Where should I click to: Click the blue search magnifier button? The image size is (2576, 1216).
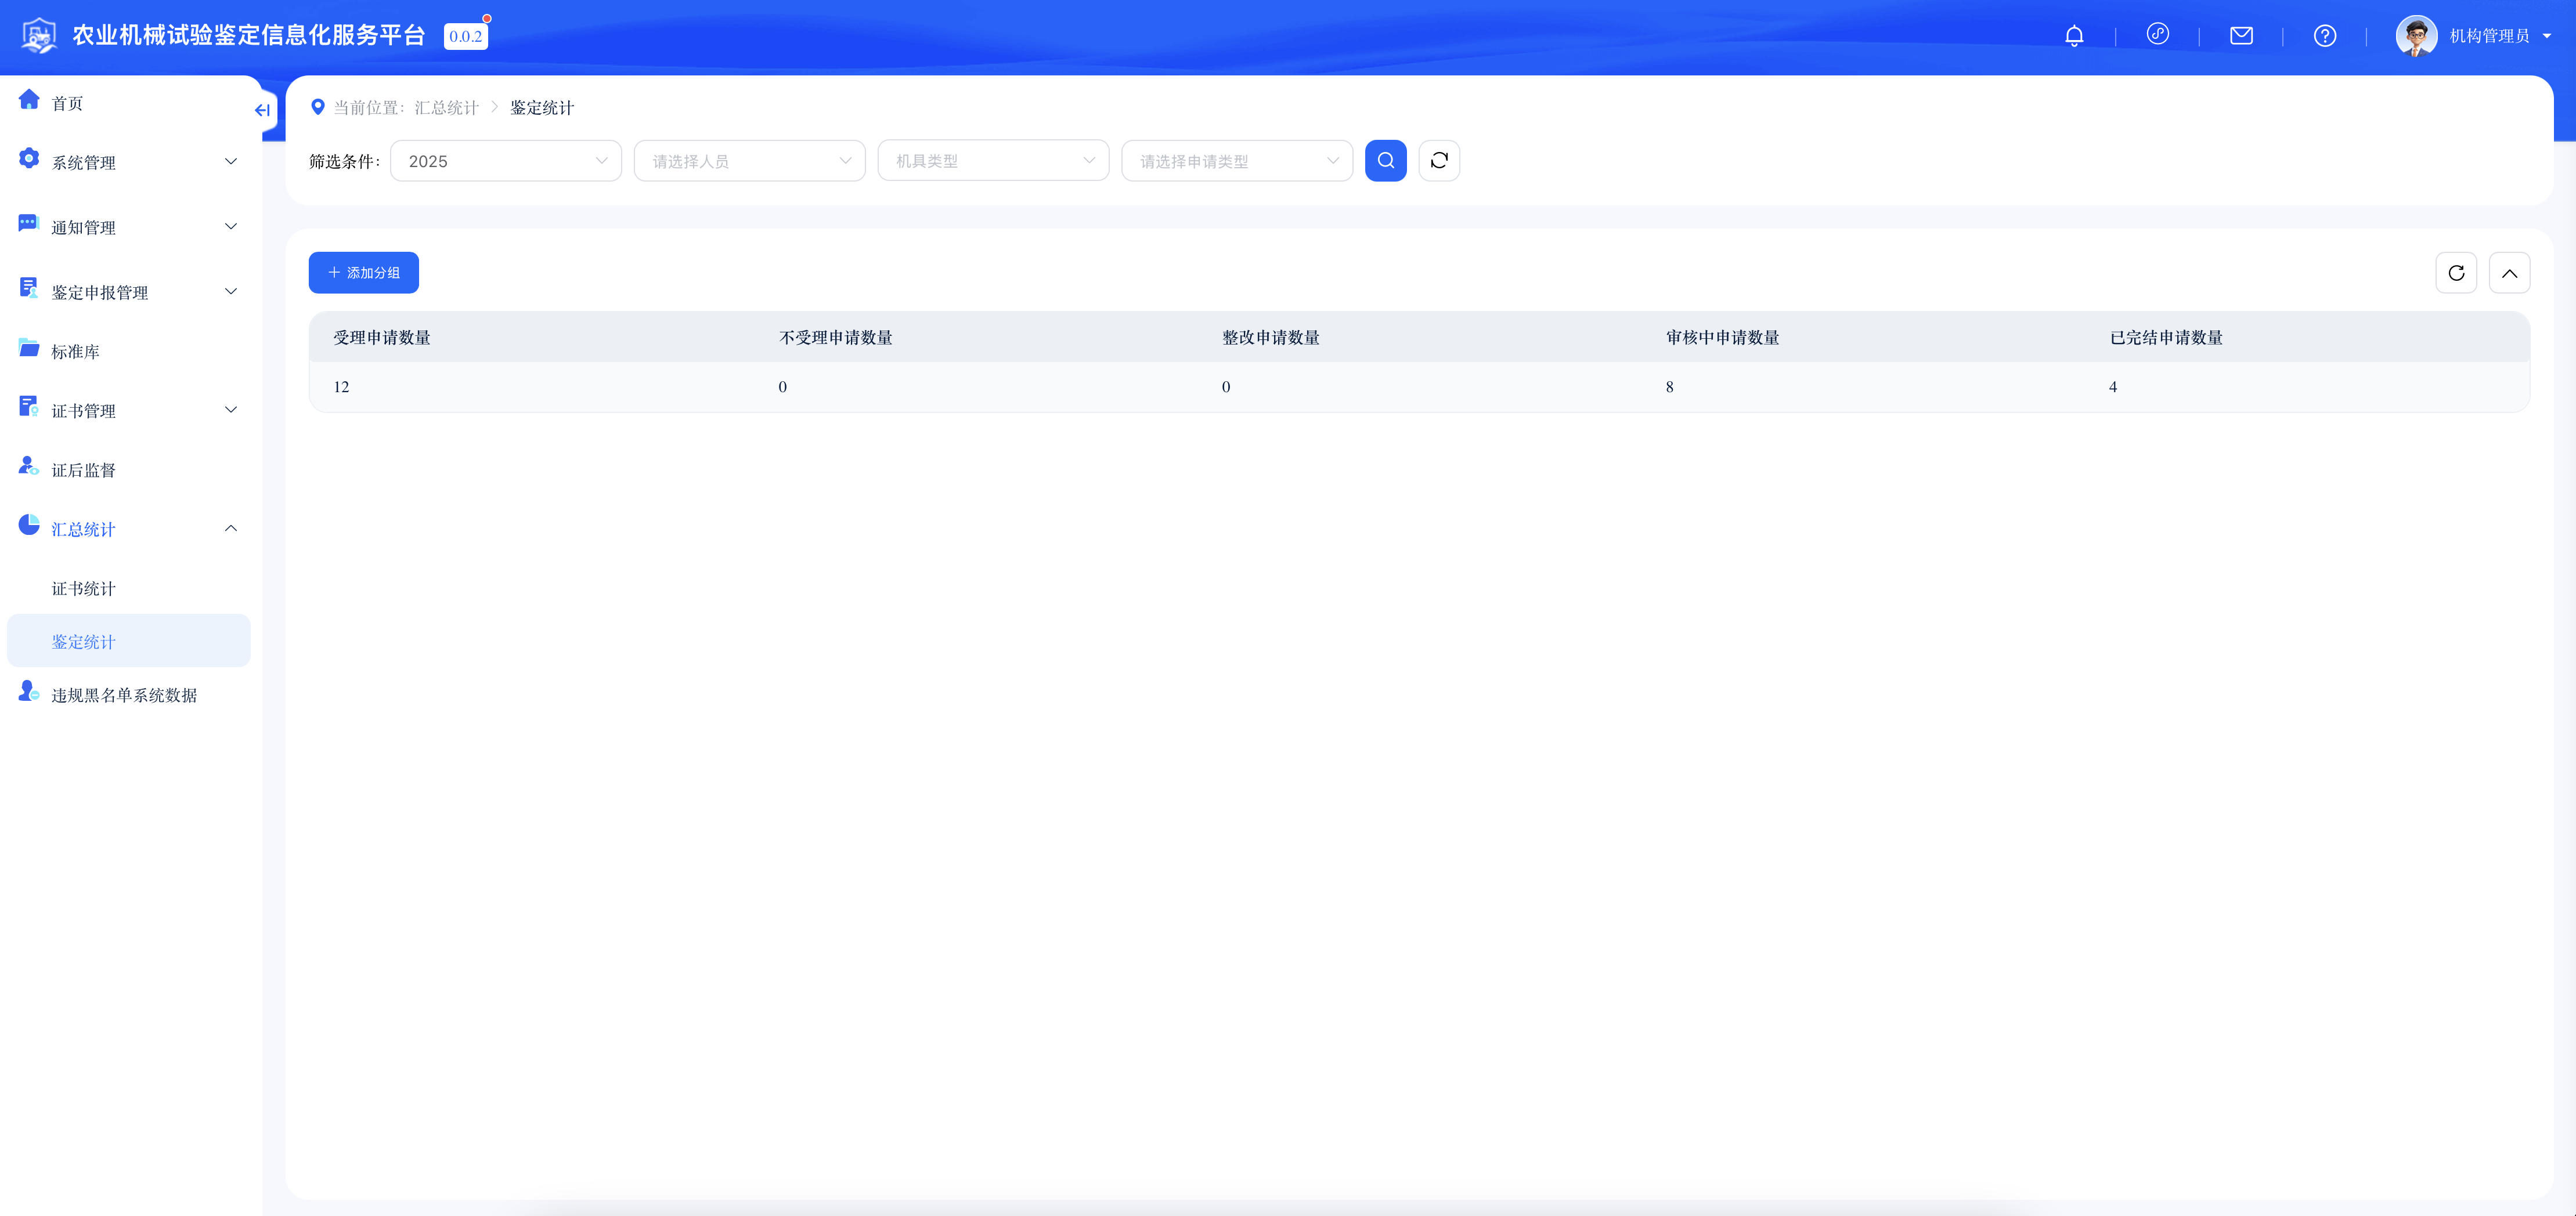click(1385, 161)
